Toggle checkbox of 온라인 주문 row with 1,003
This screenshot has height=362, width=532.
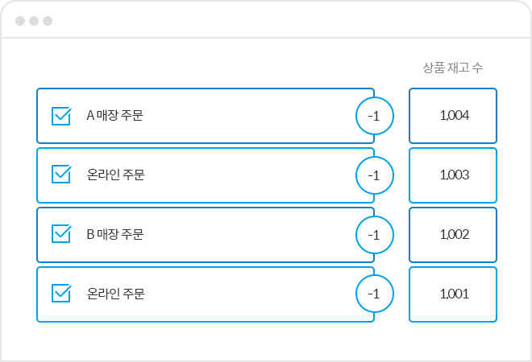point(61,174)
